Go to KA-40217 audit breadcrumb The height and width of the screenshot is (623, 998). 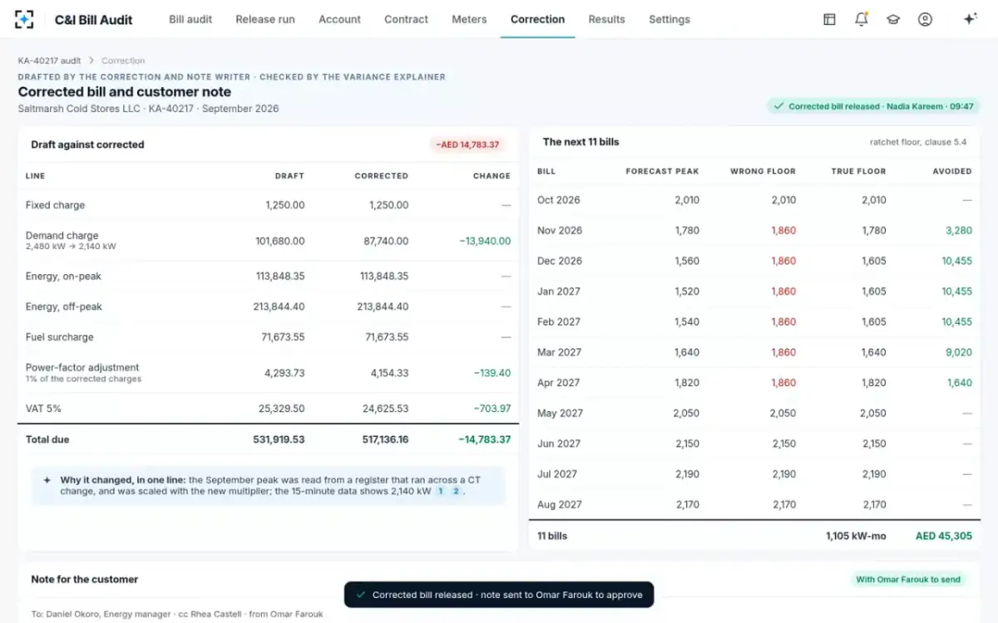pos(49,61)
